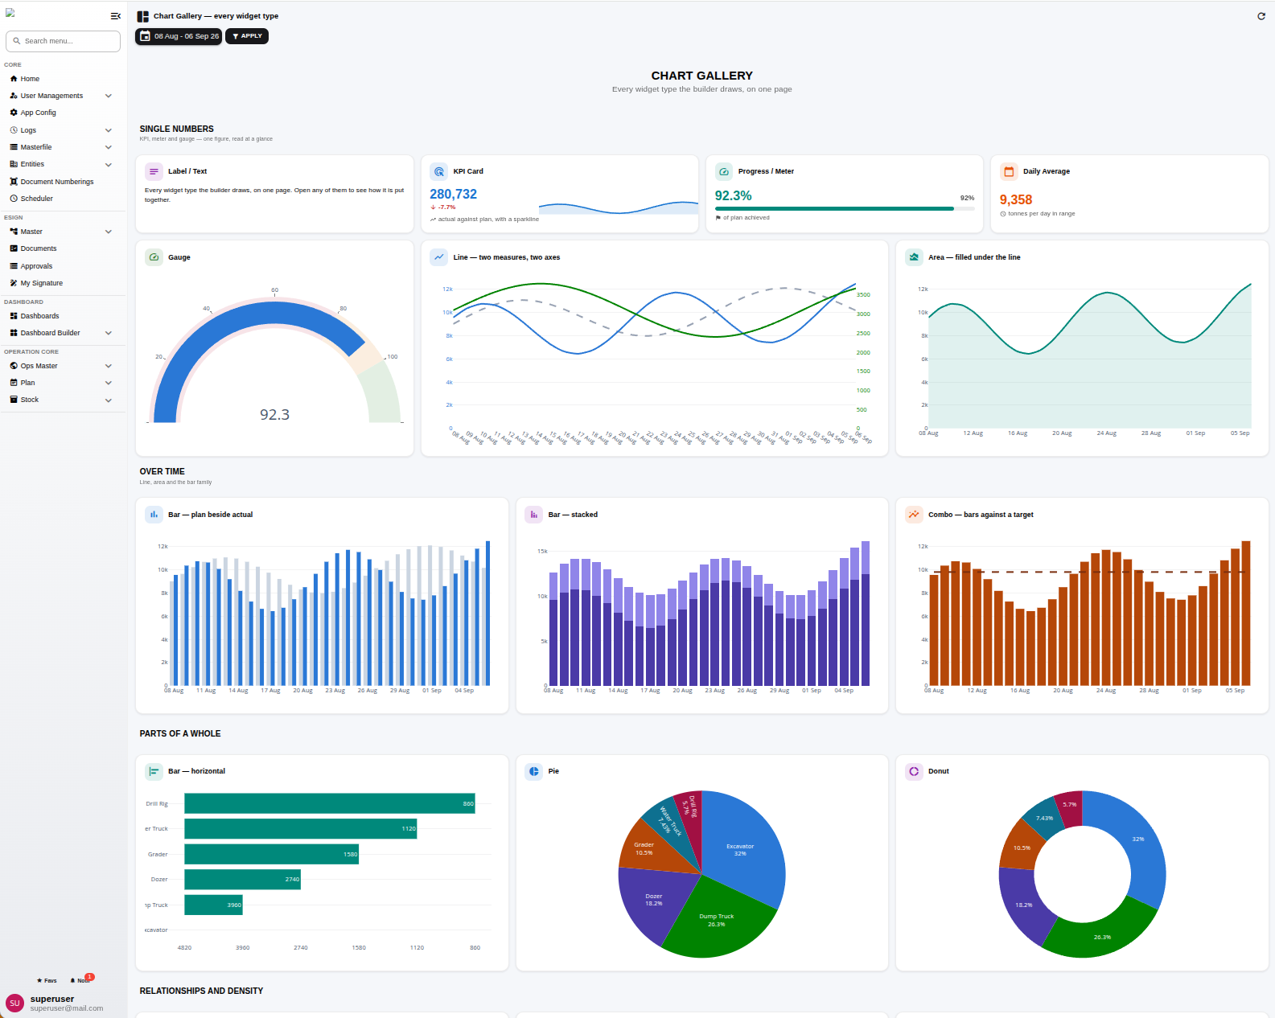The width and height of the screenshot is (1275, 1018).
Task: Click the KPI value 280,732
Action: 453,195
